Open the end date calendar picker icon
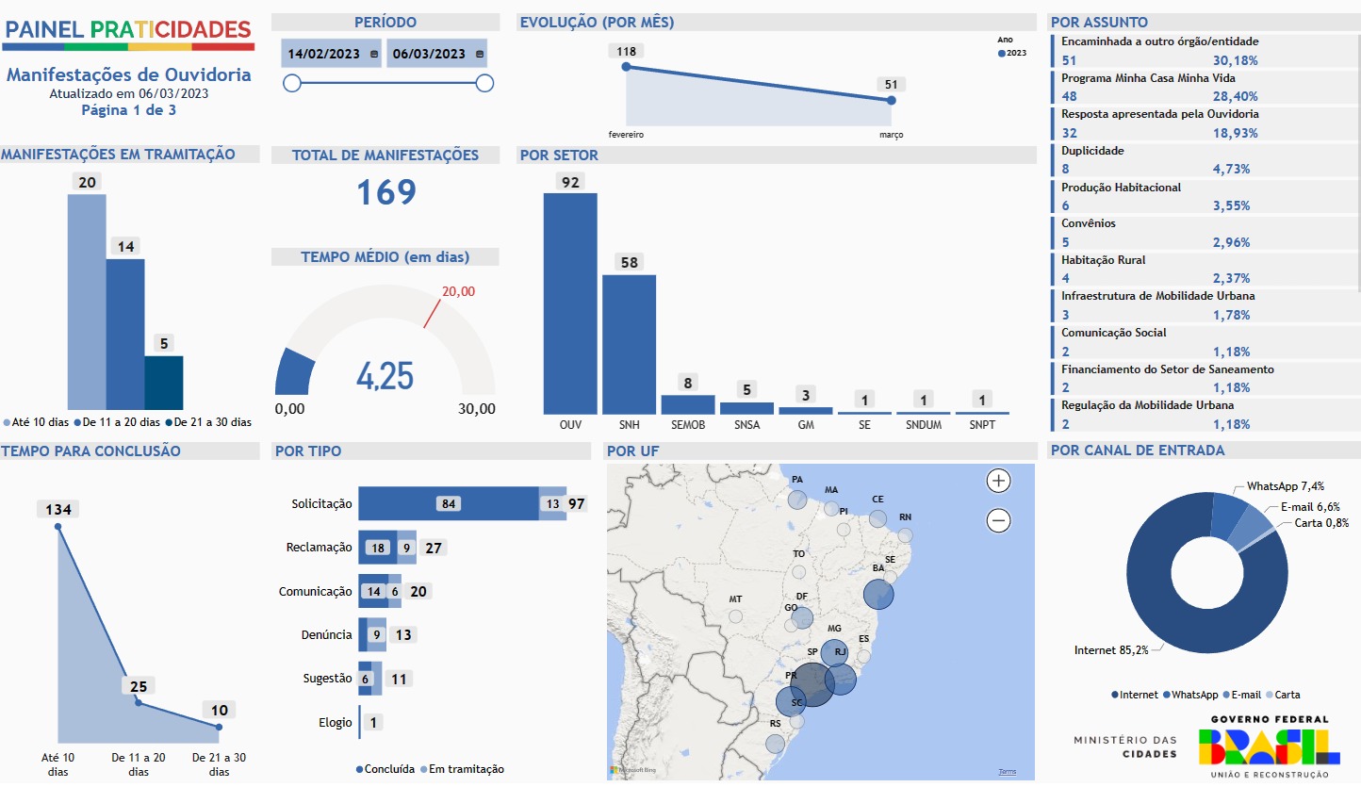The width and height of the screenshot is (1361, 787). coord(480,55)
